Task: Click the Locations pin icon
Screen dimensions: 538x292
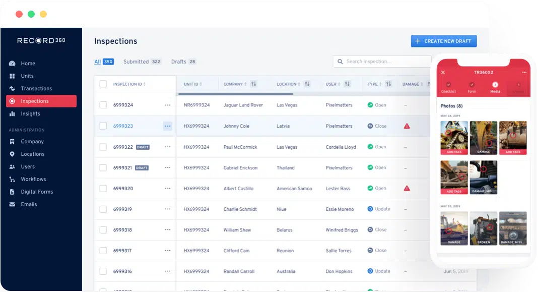Action: pyautogui.click(x=12, y=154)
